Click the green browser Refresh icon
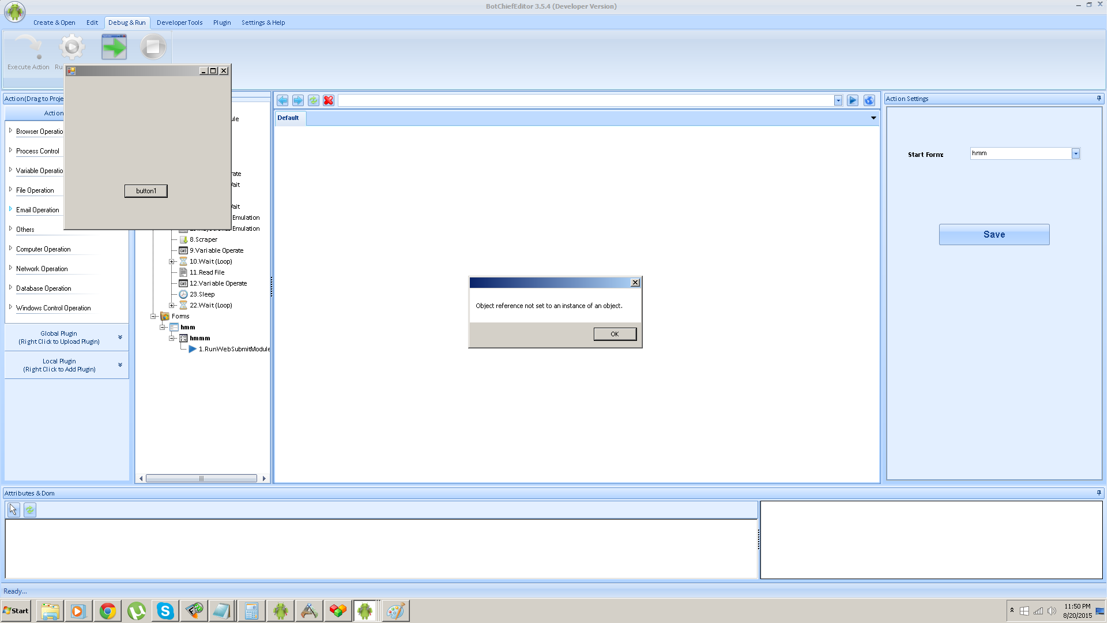Viewport: 1108px width, 623px height. point(313,100)
